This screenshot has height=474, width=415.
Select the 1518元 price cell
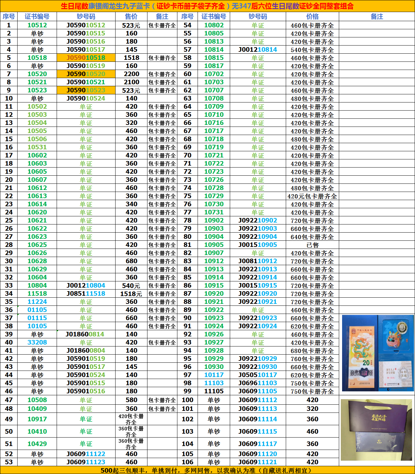click(x=131, y=294)
